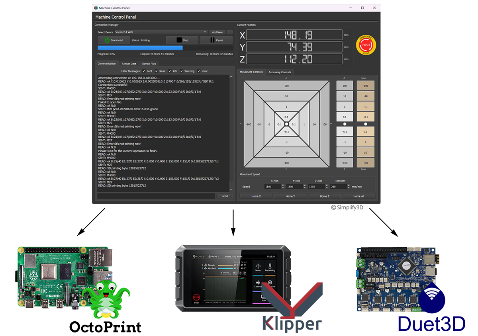Select the Movement Controls tab

[x=251, y=72]
